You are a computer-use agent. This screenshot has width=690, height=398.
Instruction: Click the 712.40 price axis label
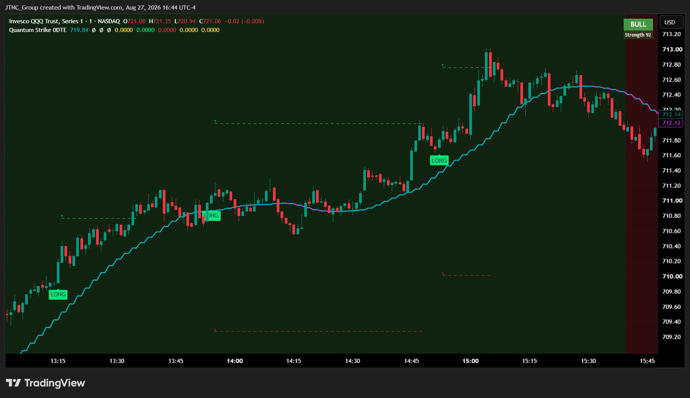(x=672, y=95)
